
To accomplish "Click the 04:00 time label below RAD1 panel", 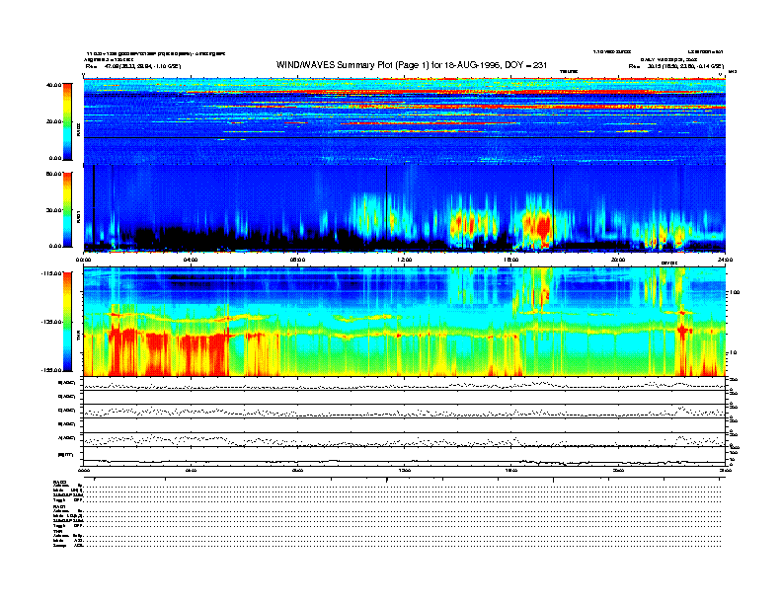I will (191, 260).
